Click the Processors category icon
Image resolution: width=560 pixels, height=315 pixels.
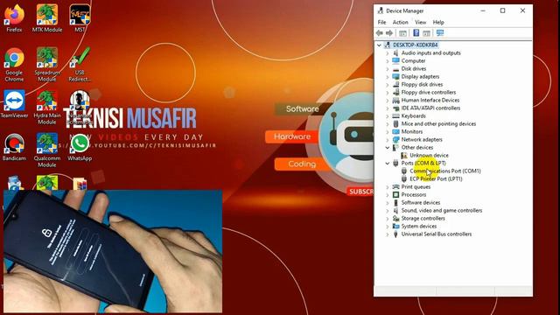point(395,194)
